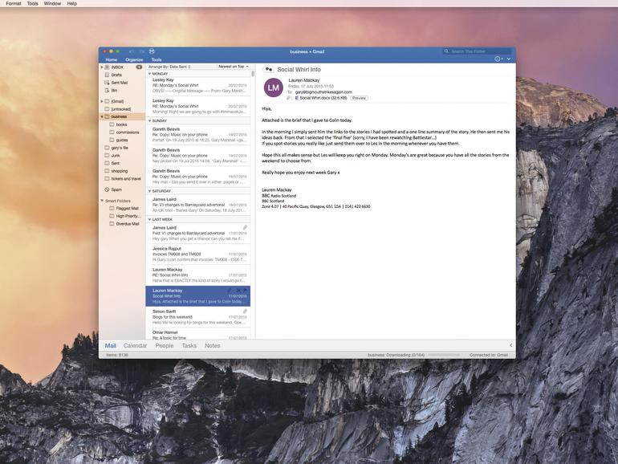
Task: Click the download progress bar in status bar
Action: (444, 355)
